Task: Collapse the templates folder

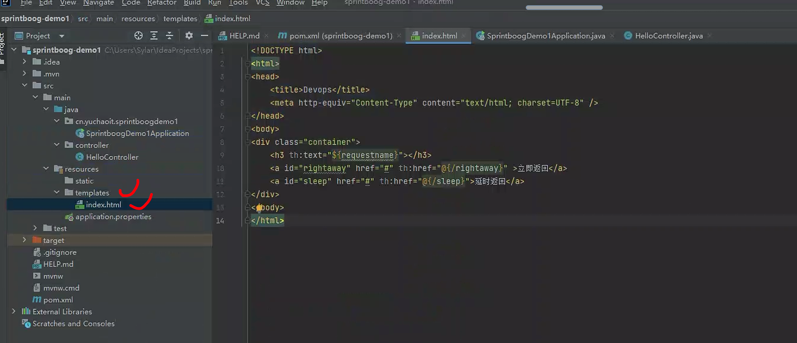Action: (x=57, y=192)
